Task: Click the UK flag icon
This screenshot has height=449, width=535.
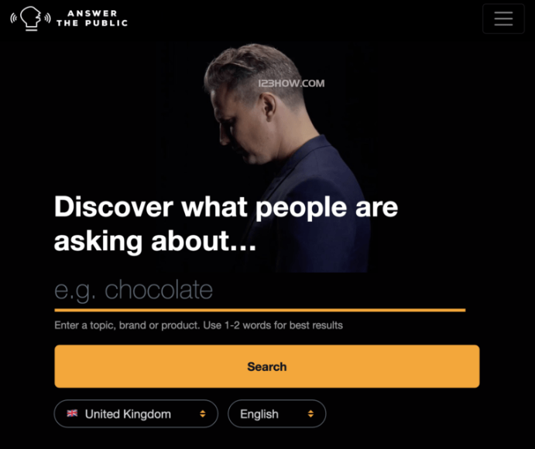Action: pos(72,413)
